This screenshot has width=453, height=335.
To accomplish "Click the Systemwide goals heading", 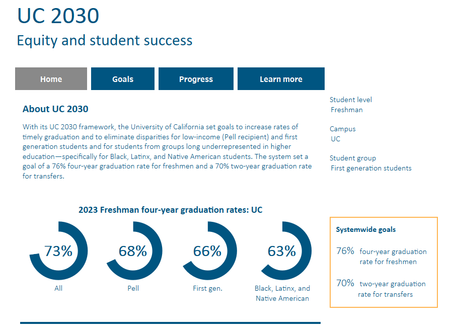I will pyautogui.click(x=366, y=229).
